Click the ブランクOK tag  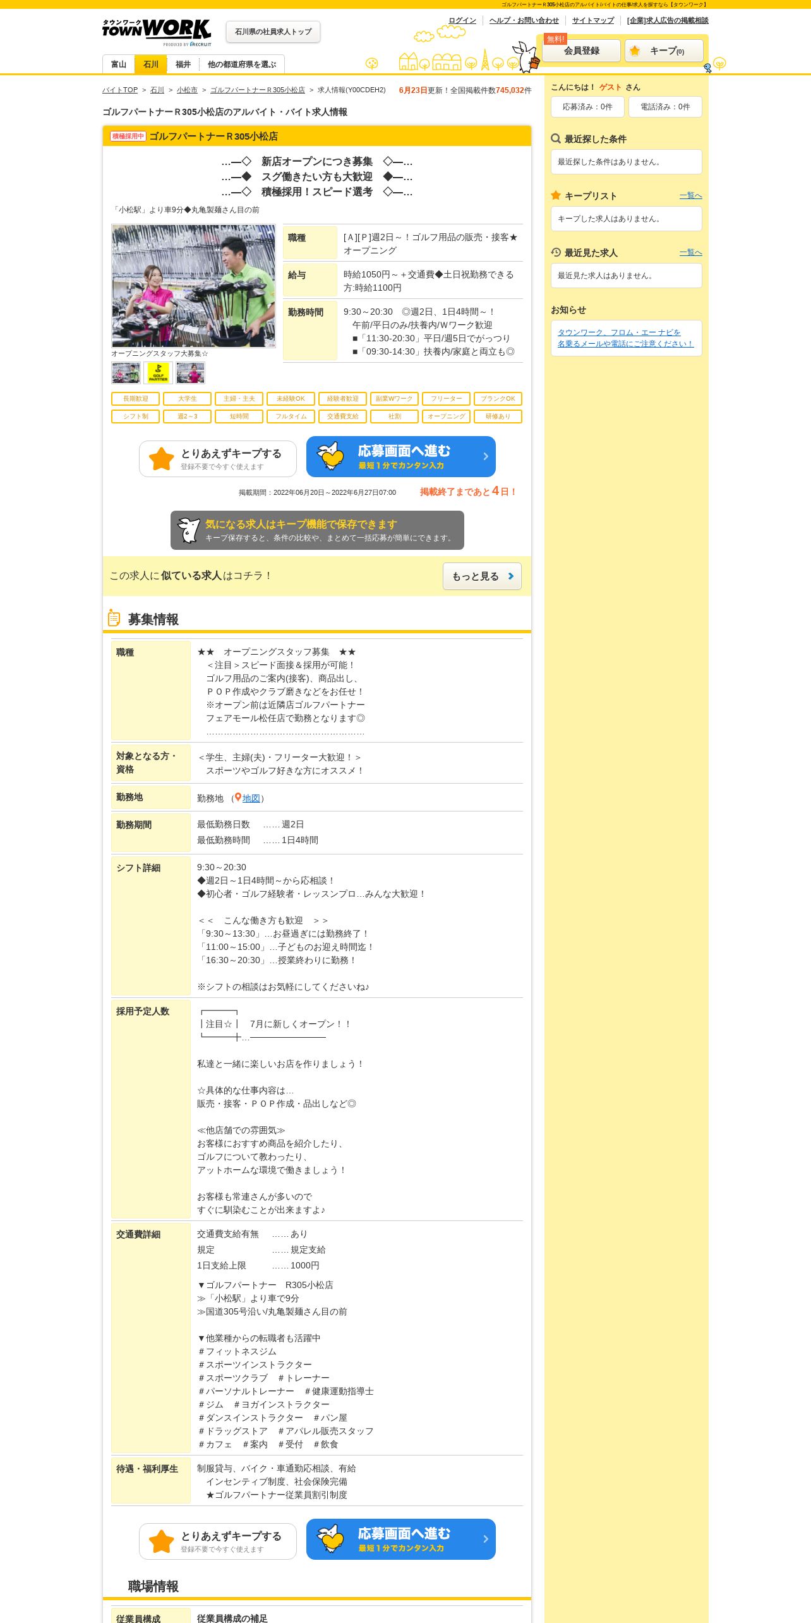click(x=498, y=399)
